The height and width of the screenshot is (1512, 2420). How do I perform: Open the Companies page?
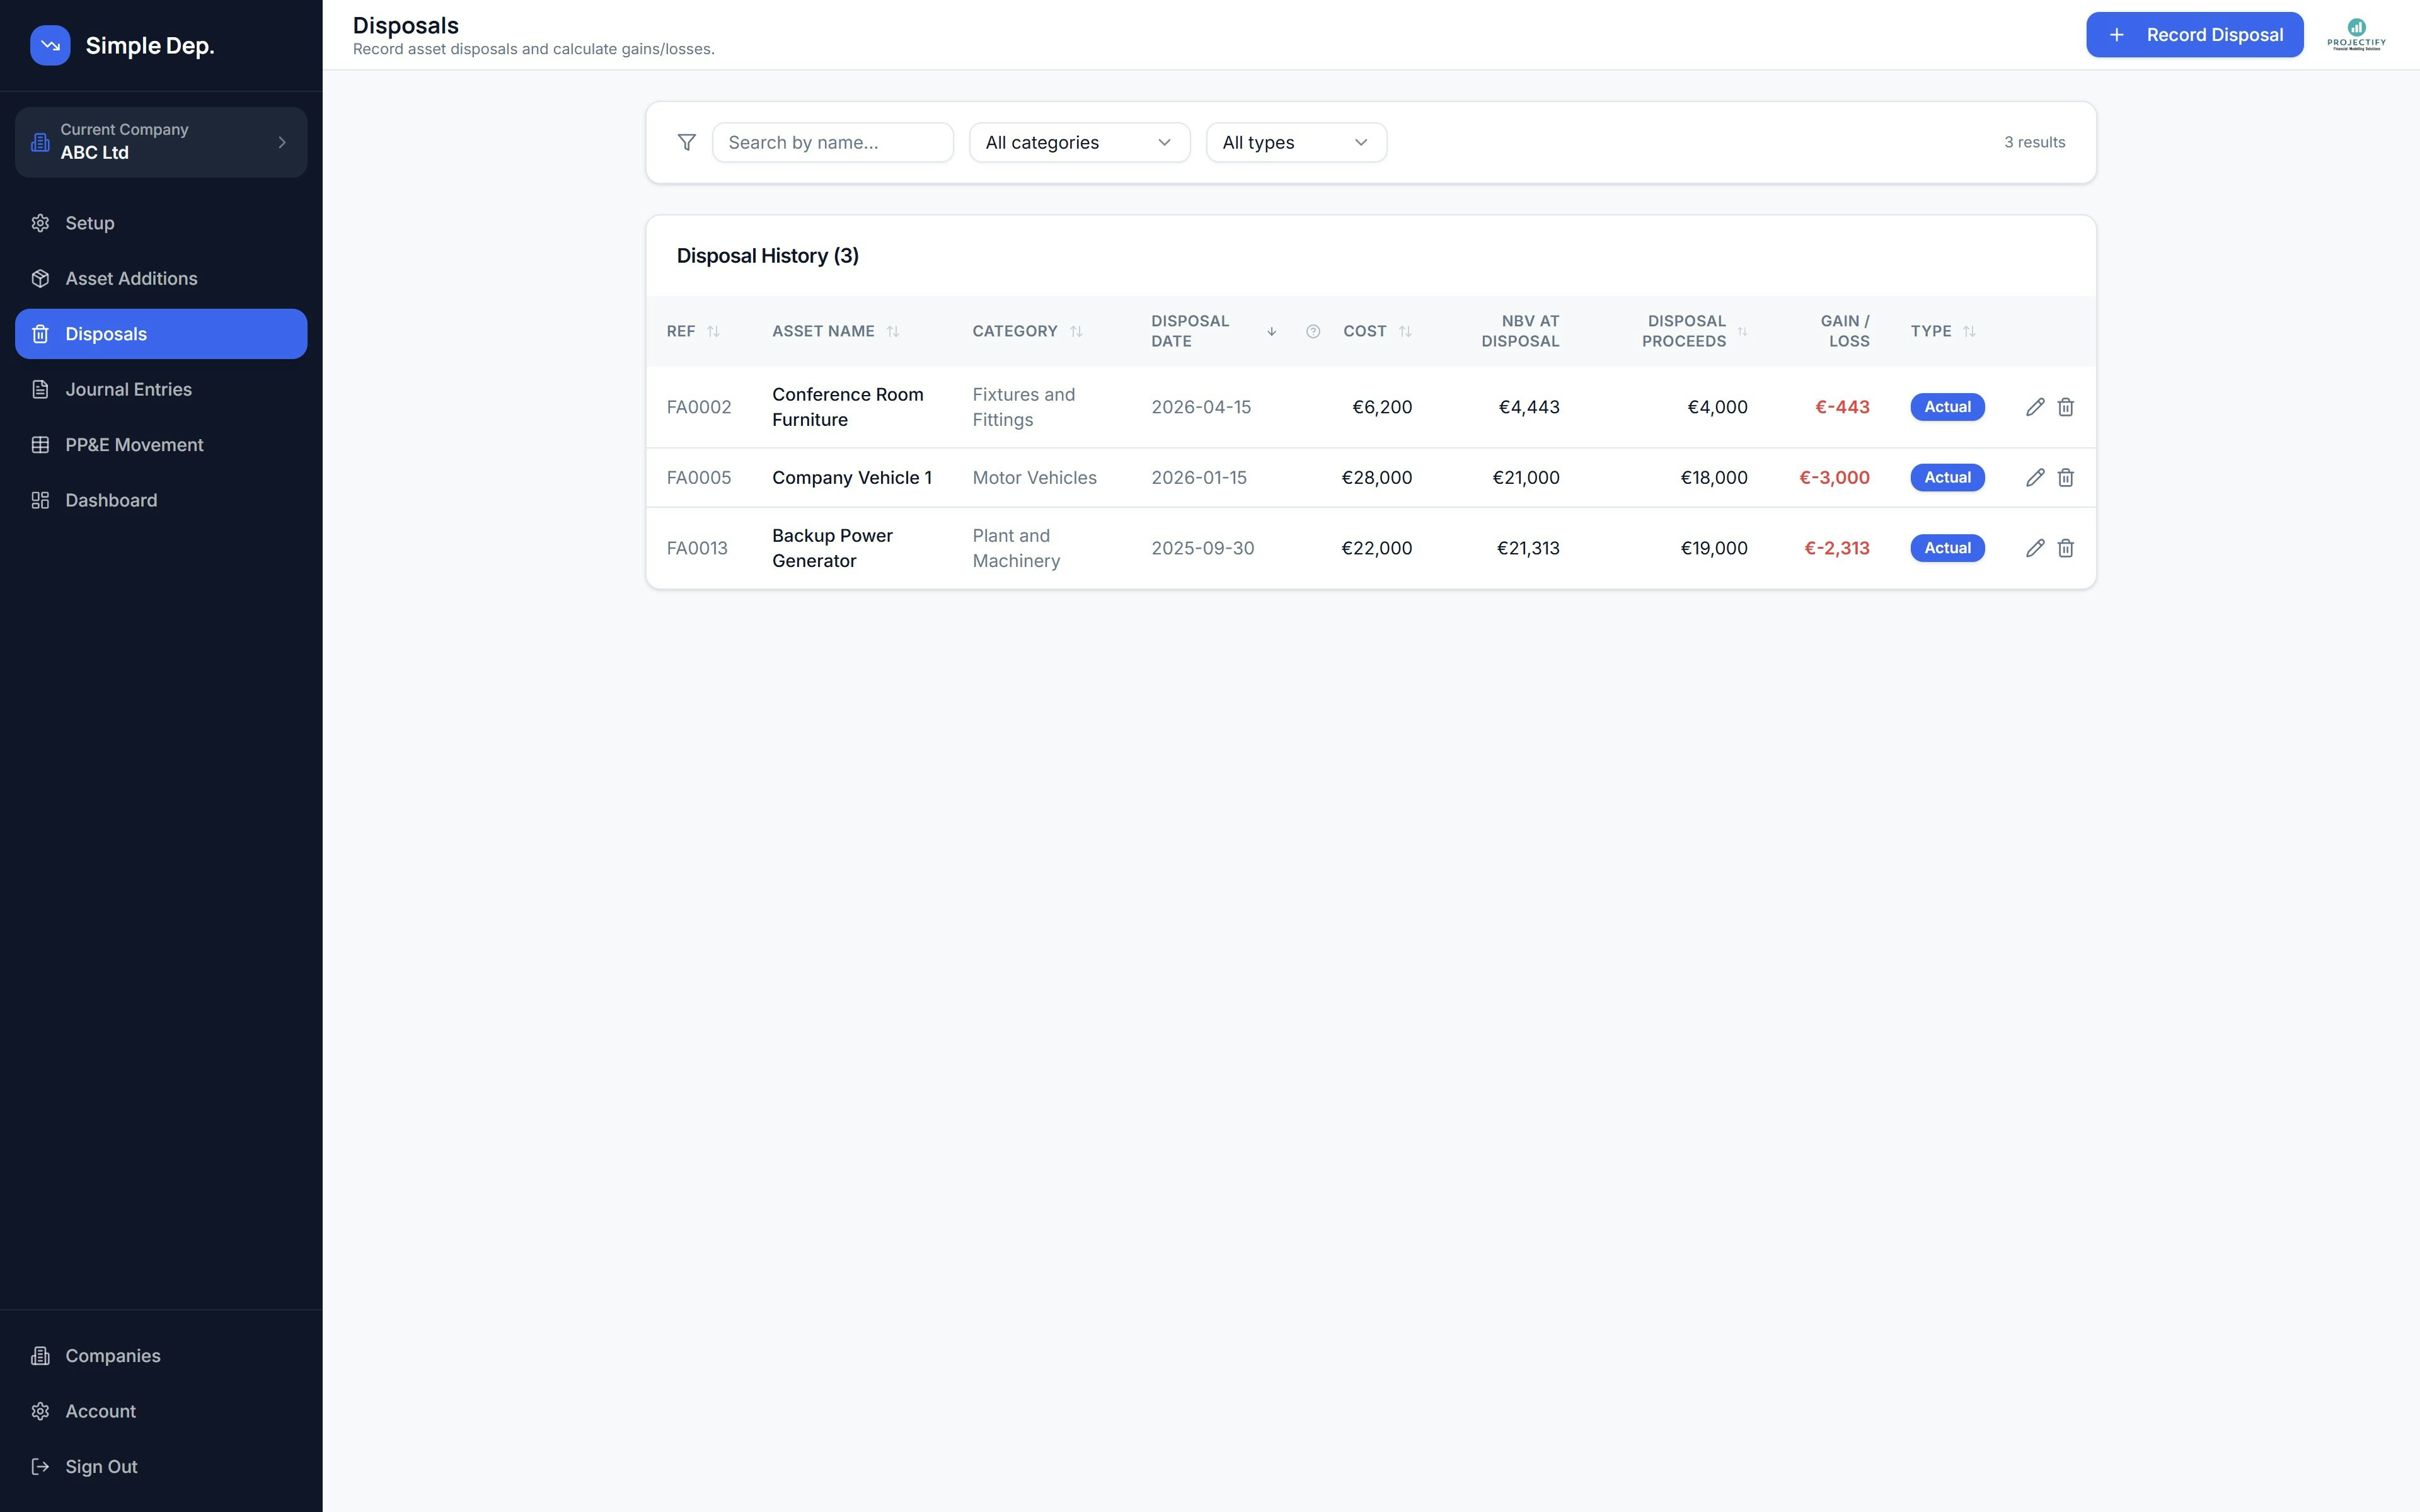pos(161,1356)
